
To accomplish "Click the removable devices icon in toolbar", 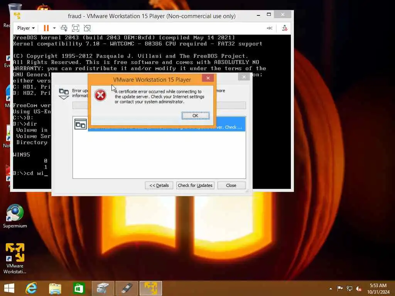I will [x=285, y=28].
